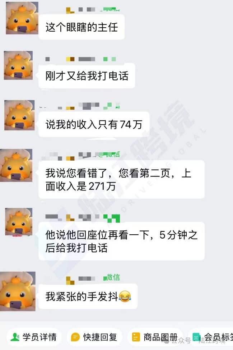Click the green person icon by 学员详情
This screenshot has height=350, width=233.
(x=15, y=337)
